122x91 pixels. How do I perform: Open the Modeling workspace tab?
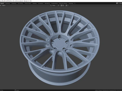[8, 4]
